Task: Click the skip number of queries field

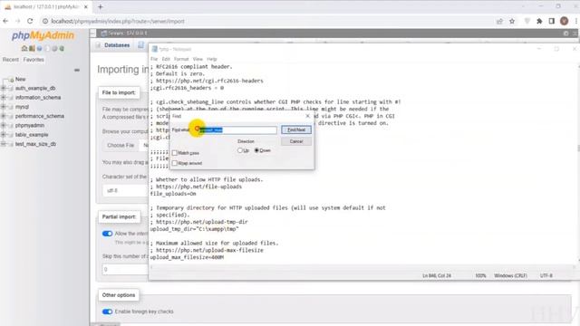Action: 125,270
